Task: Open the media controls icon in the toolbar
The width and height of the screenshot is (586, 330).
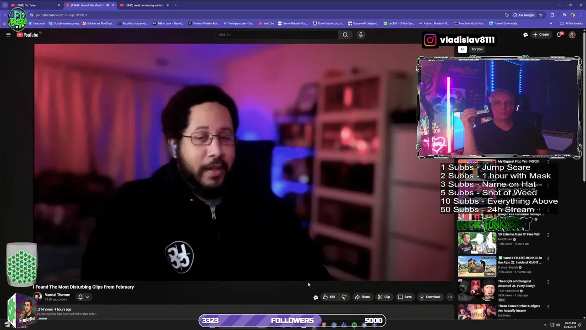Action: [x=564, y=15]
